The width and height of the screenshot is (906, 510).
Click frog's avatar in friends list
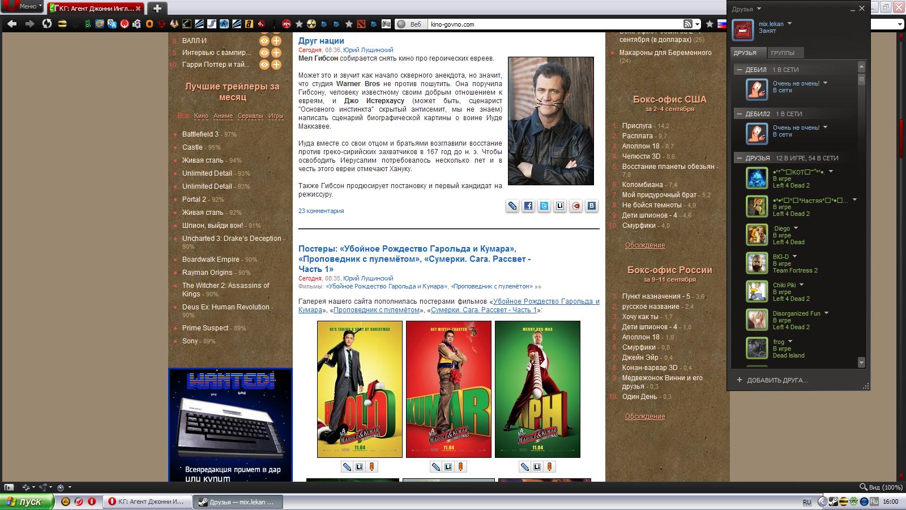pos(757,348)
